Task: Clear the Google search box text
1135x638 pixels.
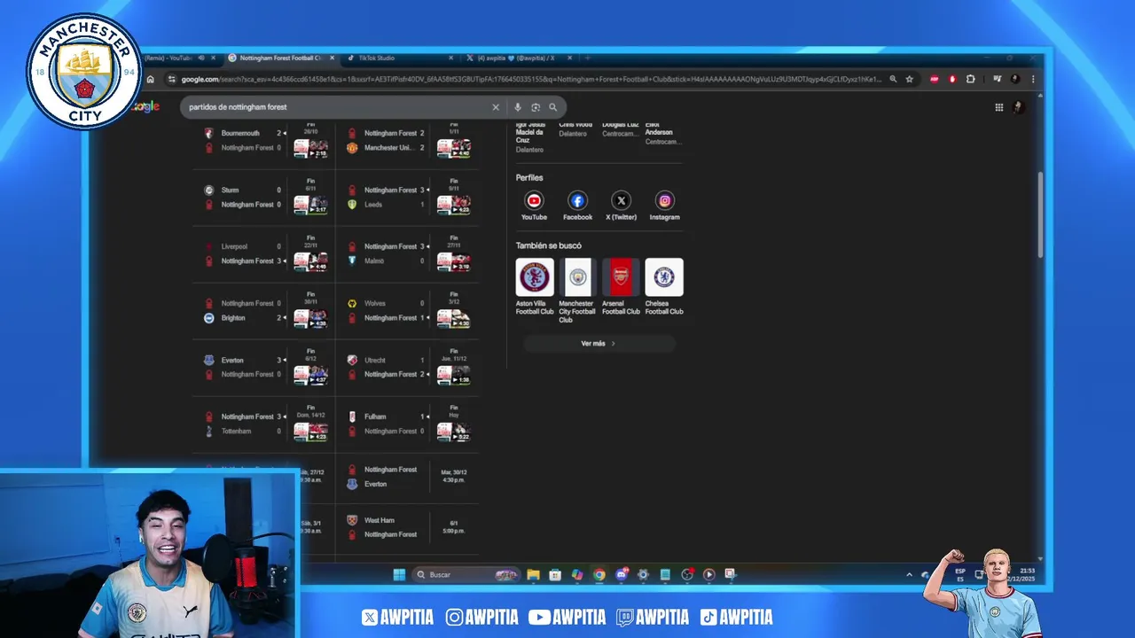Action: pyautogui.click(x=496, y=107)
